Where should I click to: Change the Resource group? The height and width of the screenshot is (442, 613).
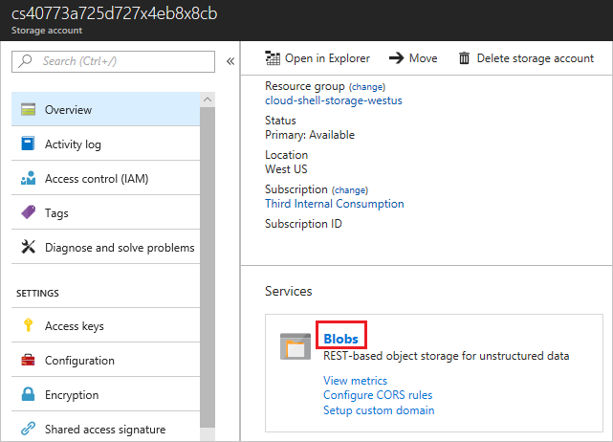(367, 87)
